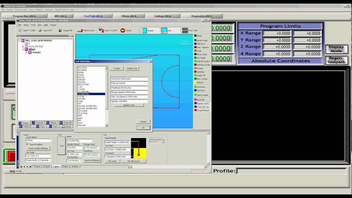Toggle Rapids on/off
This screenshot has height=198, width=352.
[202, 103]
